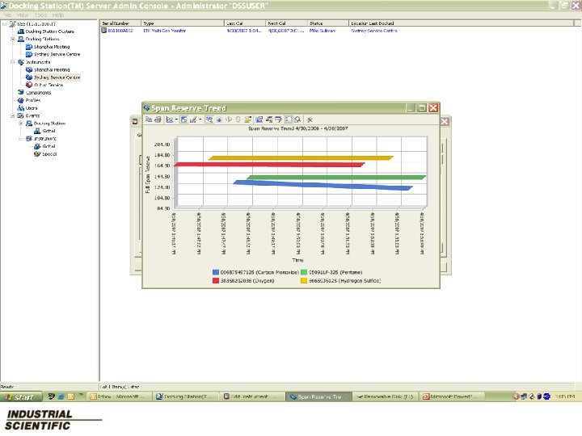Collapse the Docking Stations tree node

[x=13, y=39]
